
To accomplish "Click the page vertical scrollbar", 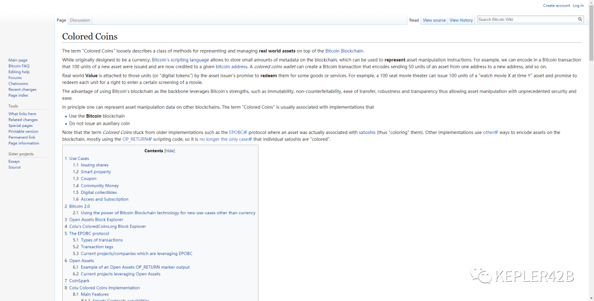I will point(591,165).
